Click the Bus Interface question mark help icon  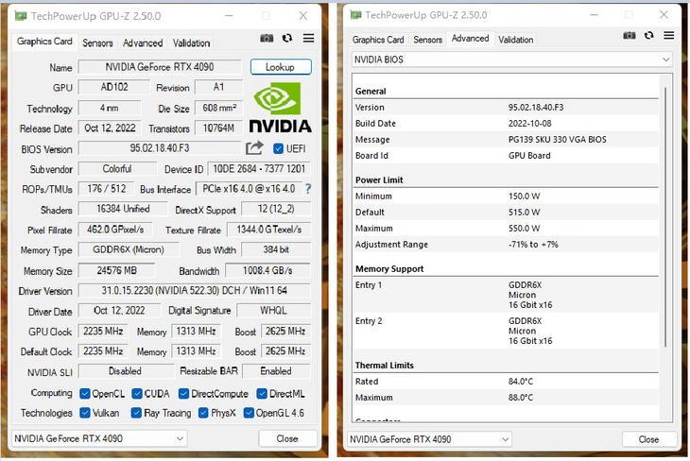click(308, 189)
